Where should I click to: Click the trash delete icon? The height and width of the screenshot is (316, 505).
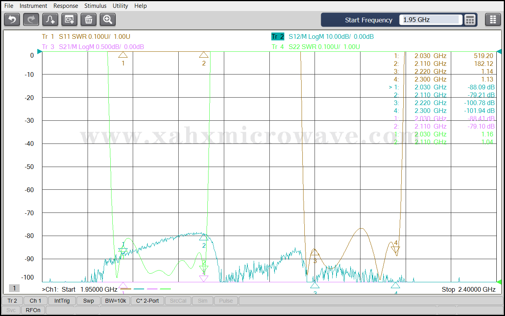[x=88, y=19]
